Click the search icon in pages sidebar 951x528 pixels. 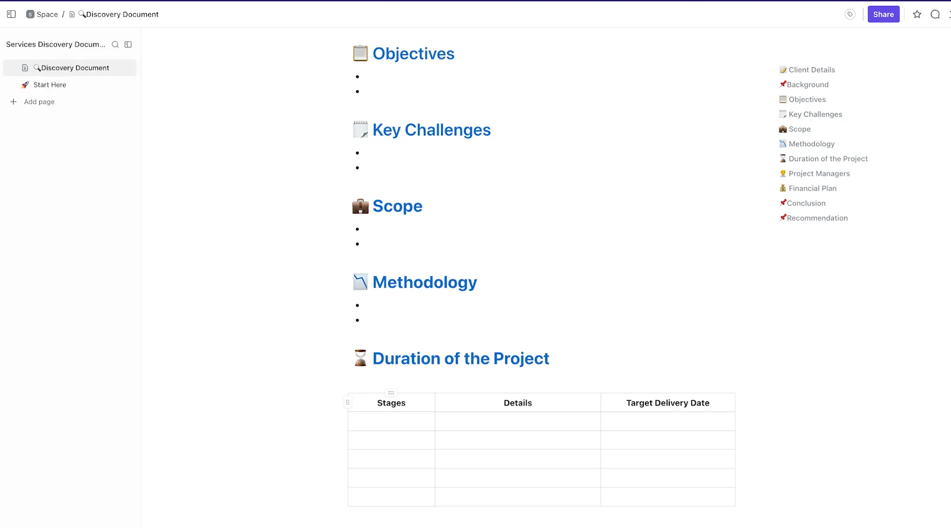(115, 45)
